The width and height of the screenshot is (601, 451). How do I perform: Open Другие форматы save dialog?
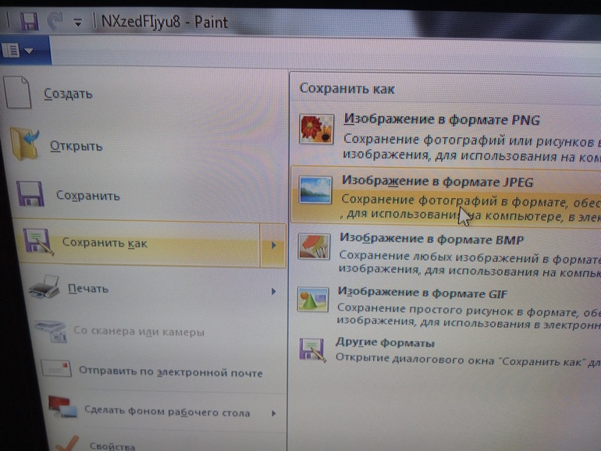pos(385,343)
